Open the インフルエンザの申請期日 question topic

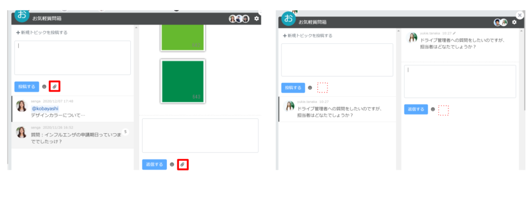[73, 135]
